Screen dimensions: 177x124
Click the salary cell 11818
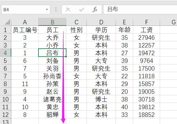146,76
